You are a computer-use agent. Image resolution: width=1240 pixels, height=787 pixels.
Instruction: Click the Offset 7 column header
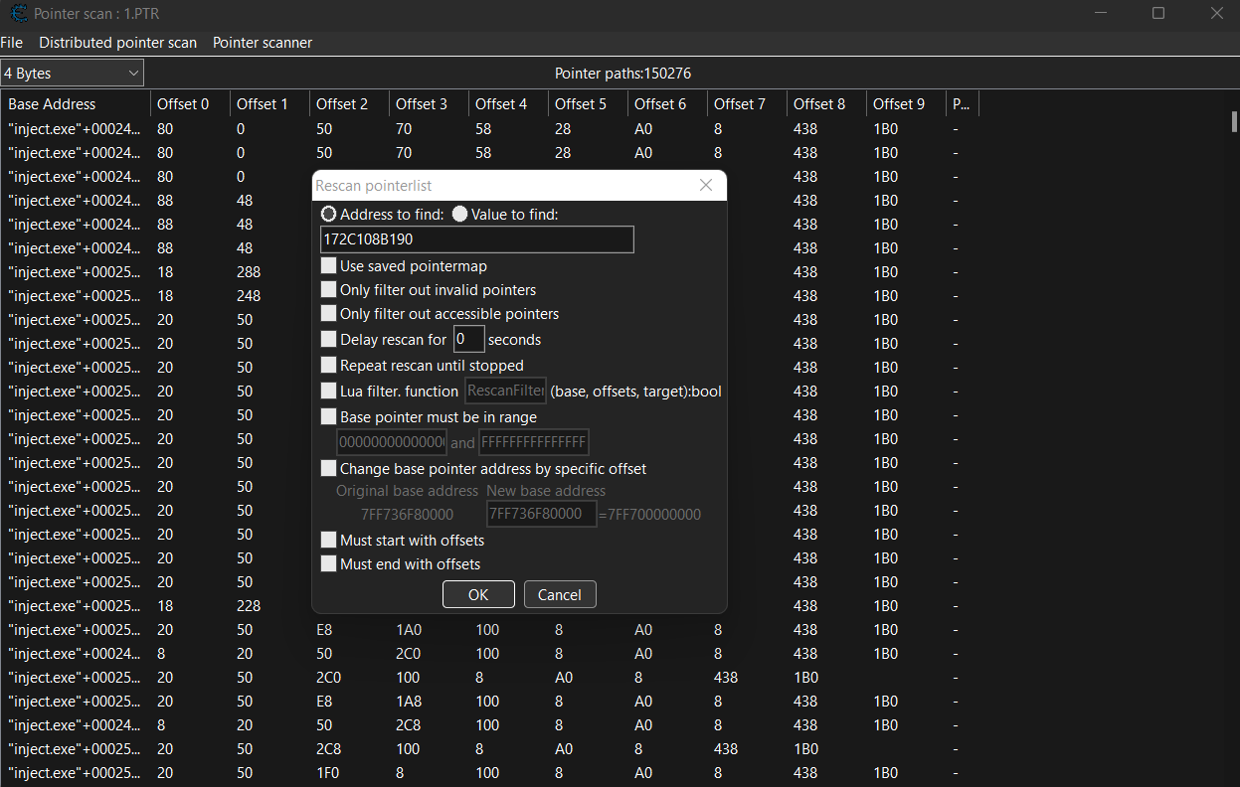748,104
